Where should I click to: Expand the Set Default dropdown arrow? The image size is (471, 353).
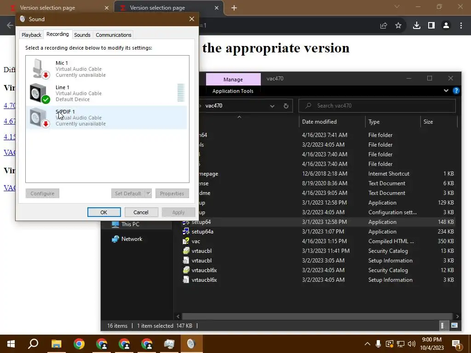coord(149,194)
